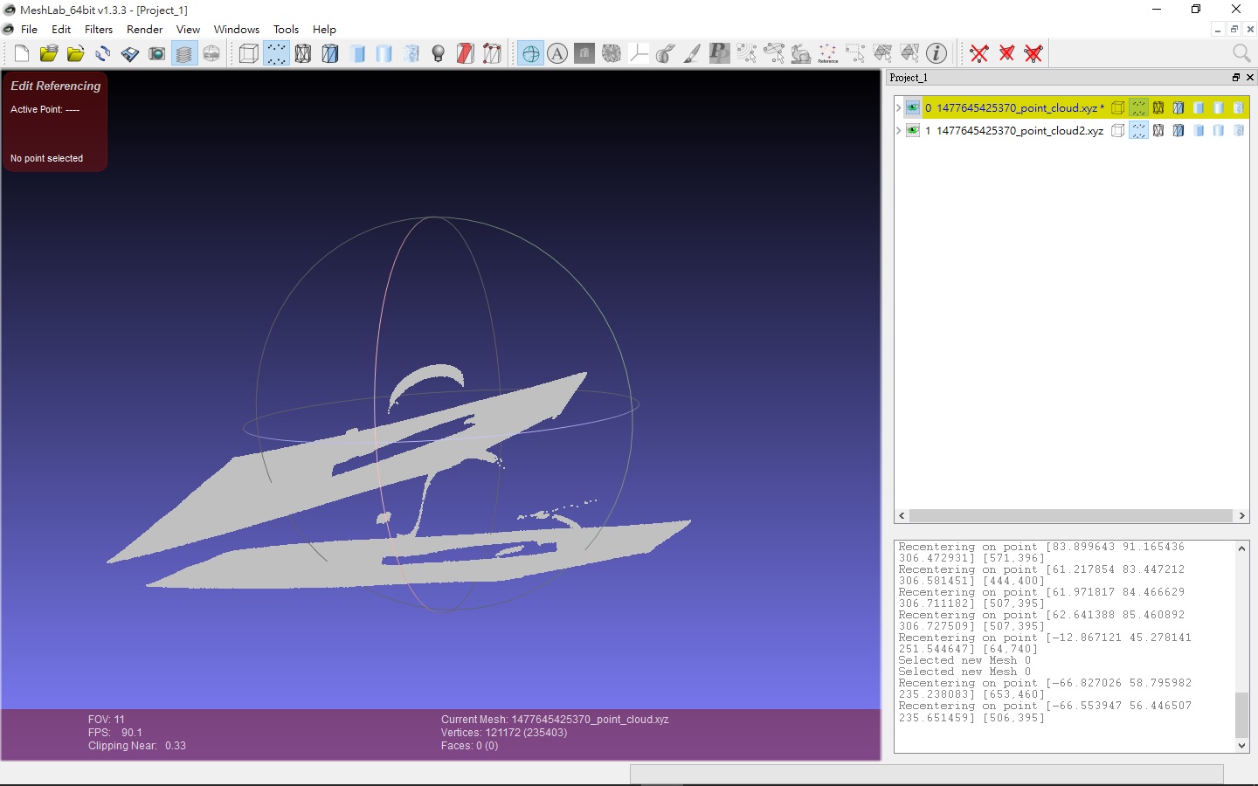Click the Measuring tool icon

coord(665,54)
